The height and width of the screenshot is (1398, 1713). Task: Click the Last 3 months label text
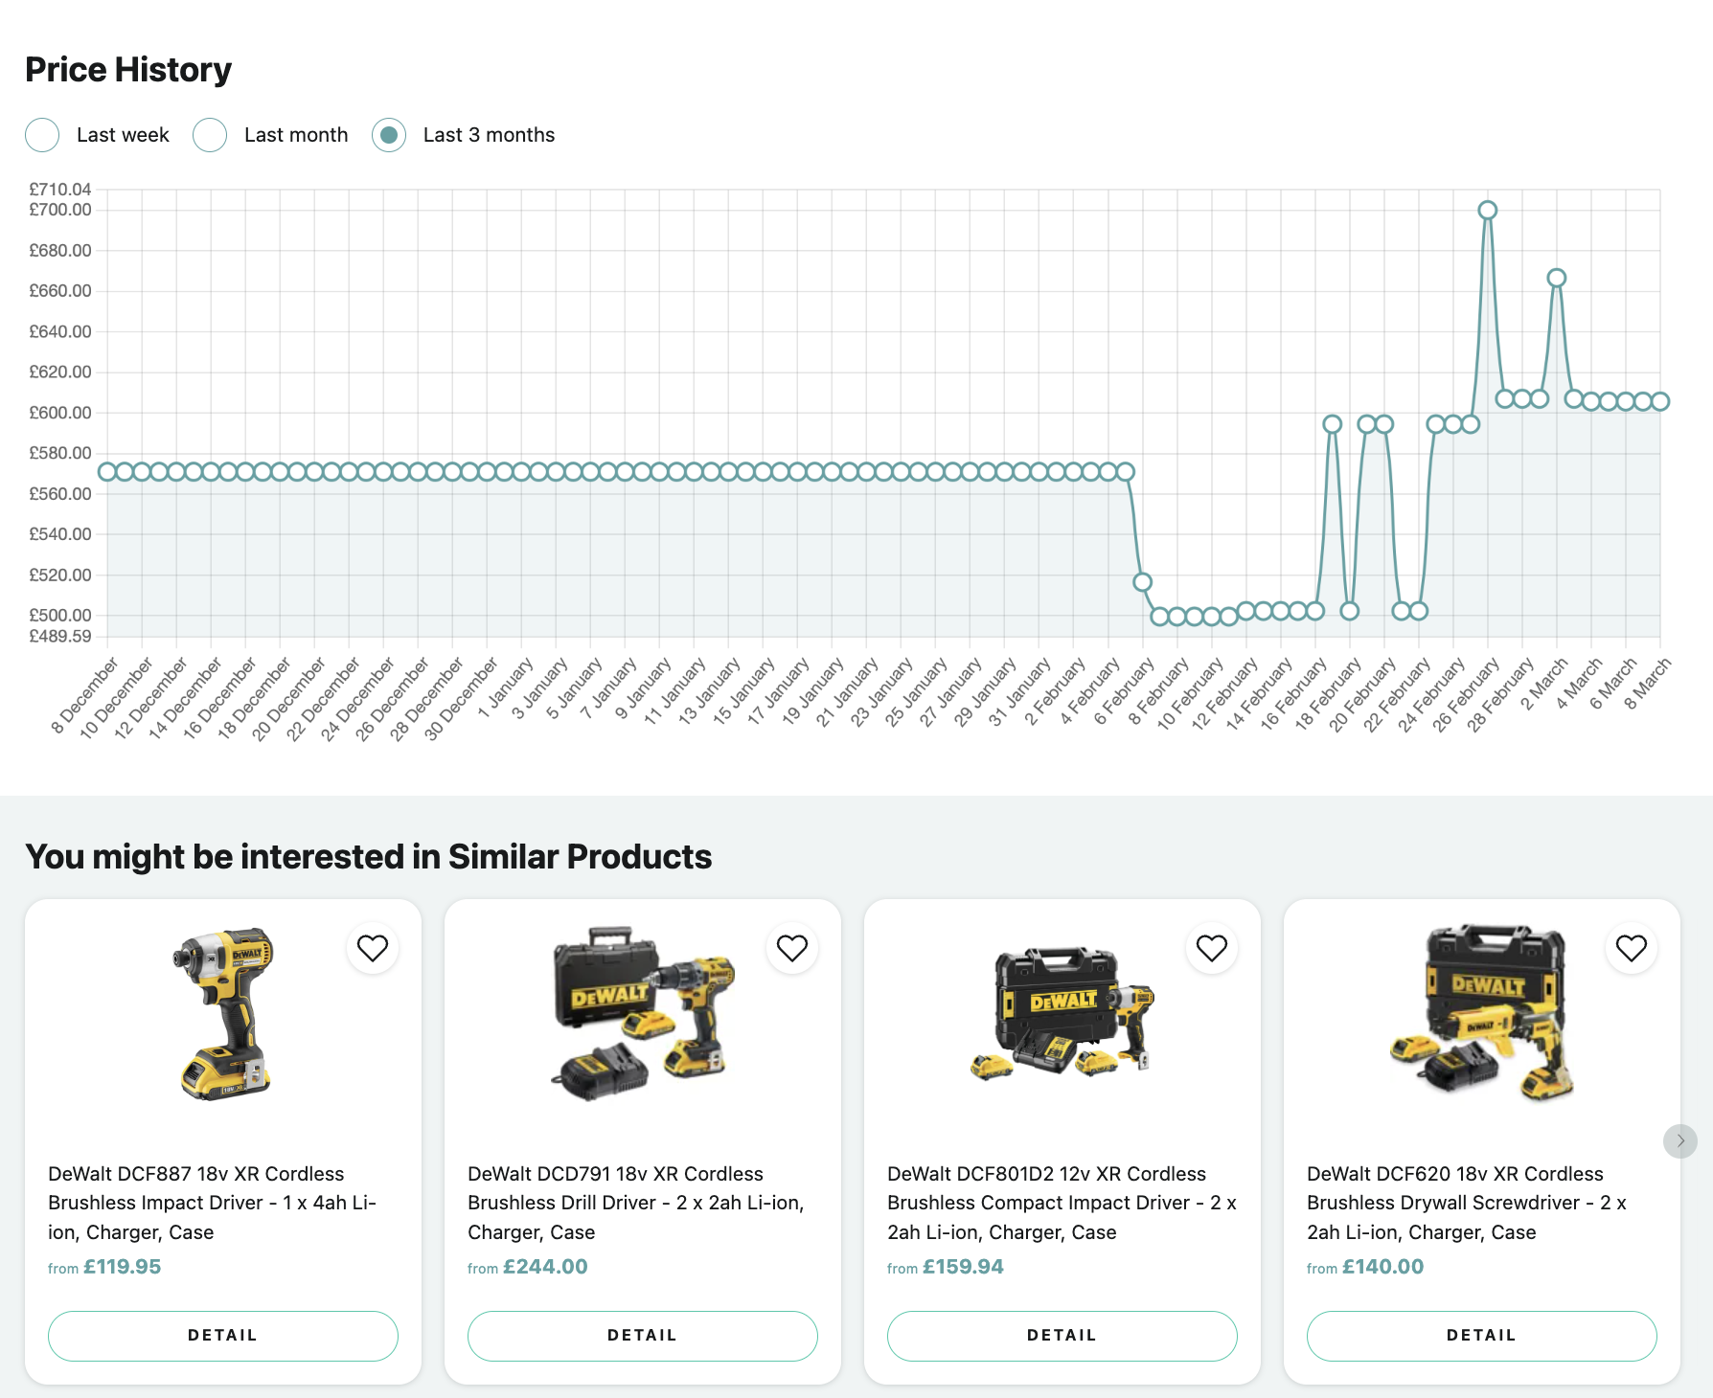coord(489,135)
